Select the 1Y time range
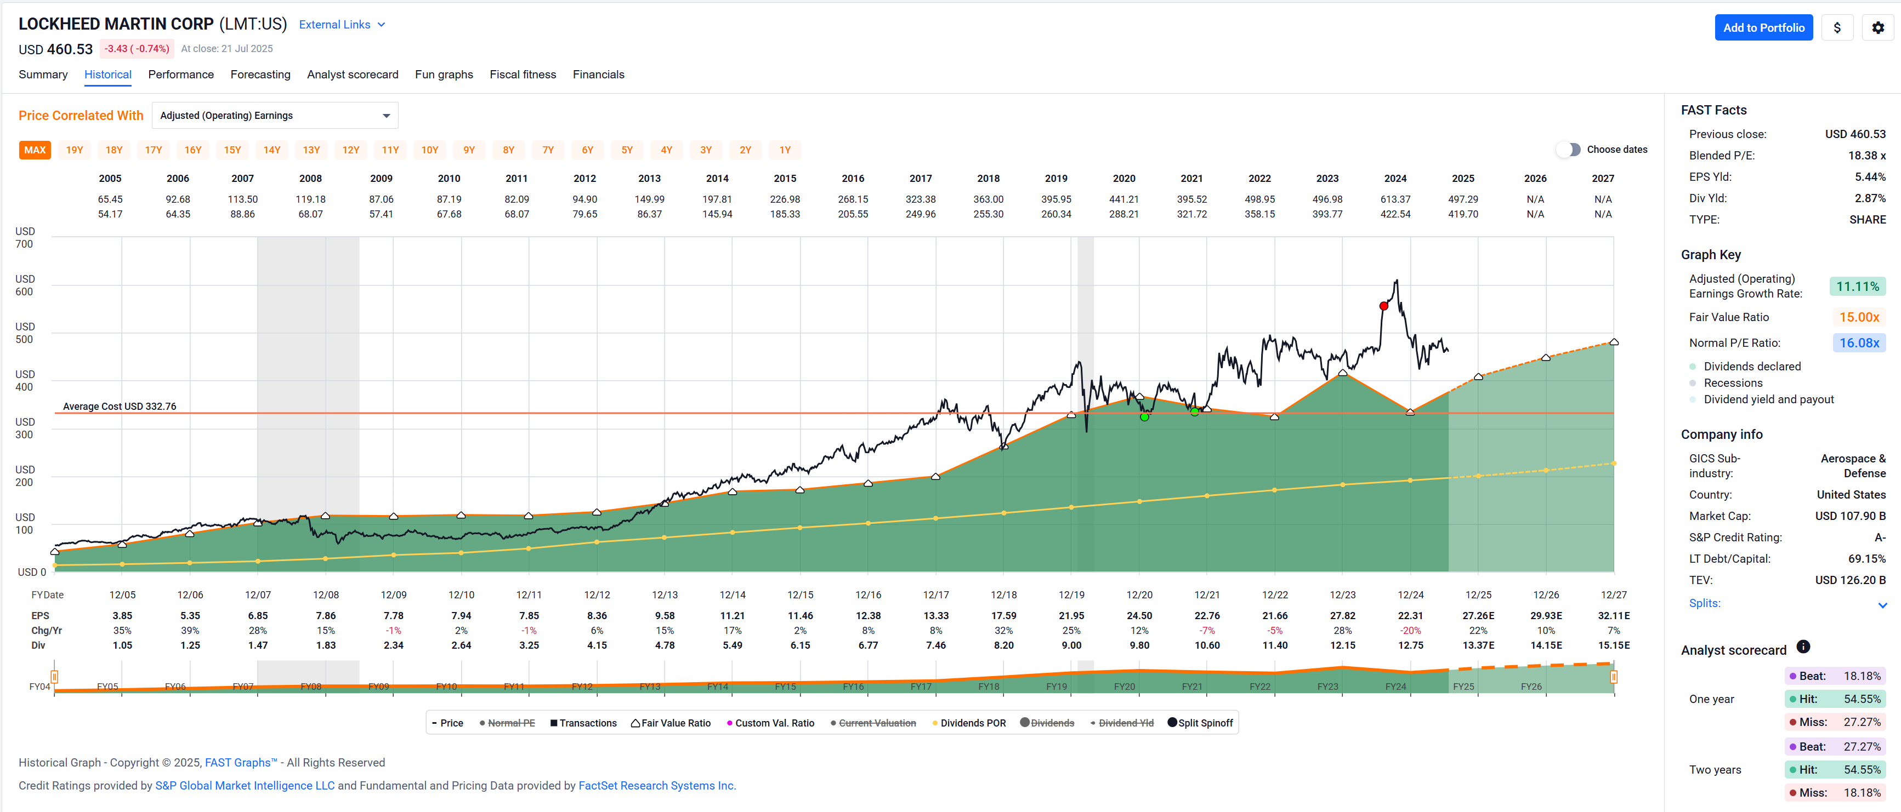The height and width of the screenshot is (812, 1901). click(x=785, y=150)
